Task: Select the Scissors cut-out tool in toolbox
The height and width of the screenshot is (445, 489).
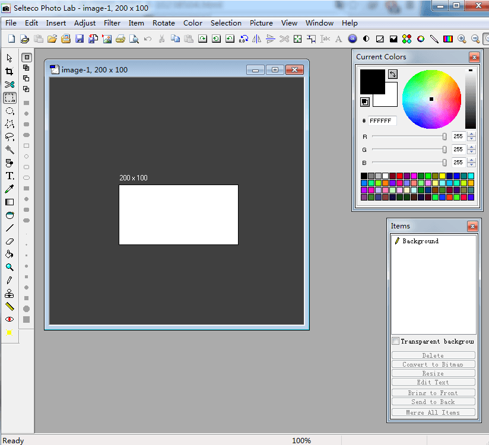Action: (9, 84)
